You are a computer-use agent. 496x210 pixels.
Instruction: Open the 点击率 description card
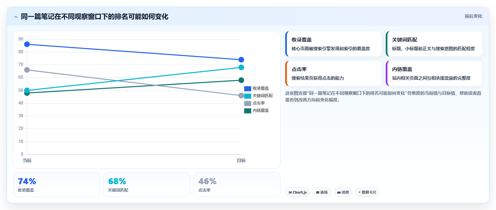click(x=334, y=73)
